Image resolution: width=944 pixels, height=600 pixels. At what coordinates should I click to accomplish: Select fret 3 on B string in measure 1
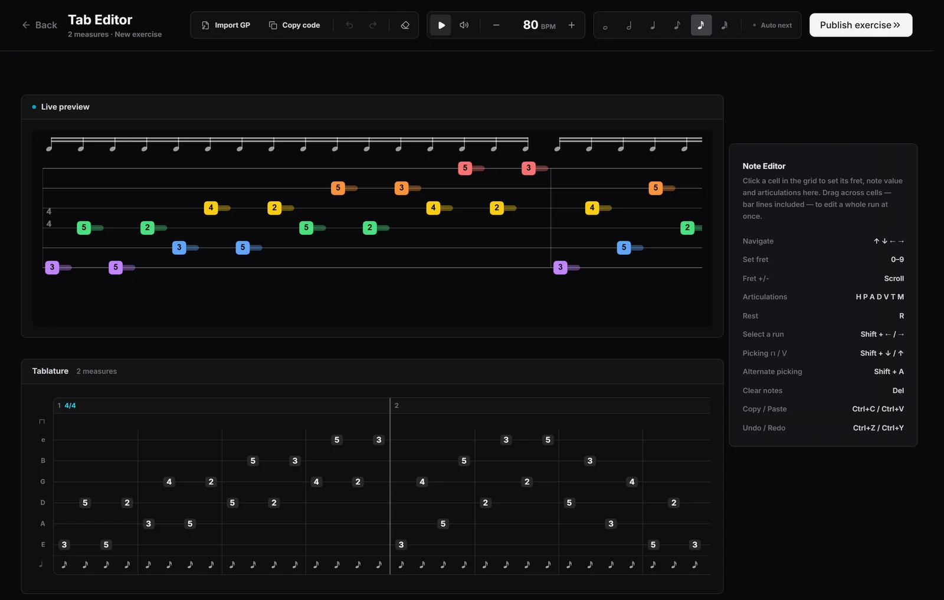tap(295, 461)
